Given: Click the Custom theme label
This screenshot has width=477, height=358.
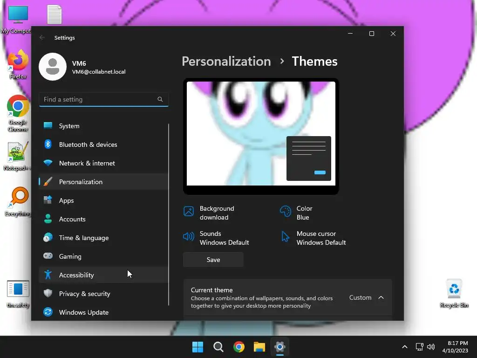Looking at the screenshot, I should [360, 297].
